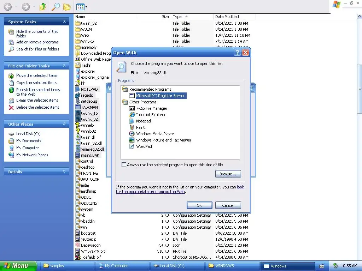362x271 pixels.
Task: Select WordPad in the program list
Action: [x=144, y=146]
